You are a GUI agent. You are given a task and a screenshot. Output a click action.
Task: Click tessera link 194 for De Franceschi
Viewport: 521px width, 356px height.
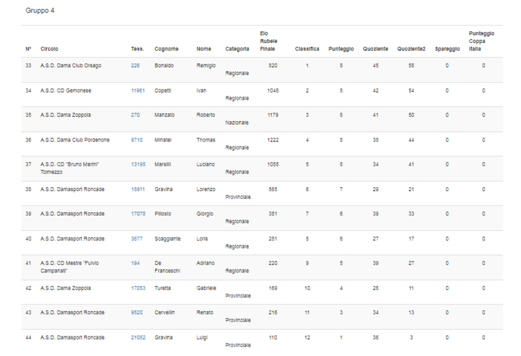(135, 263)
